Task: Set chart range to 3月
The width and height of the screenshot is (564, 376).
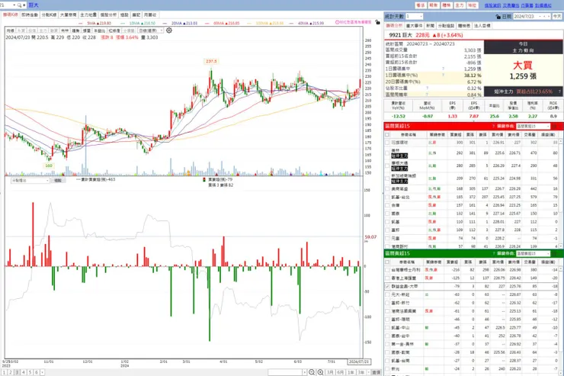Action: click(330, 372)
